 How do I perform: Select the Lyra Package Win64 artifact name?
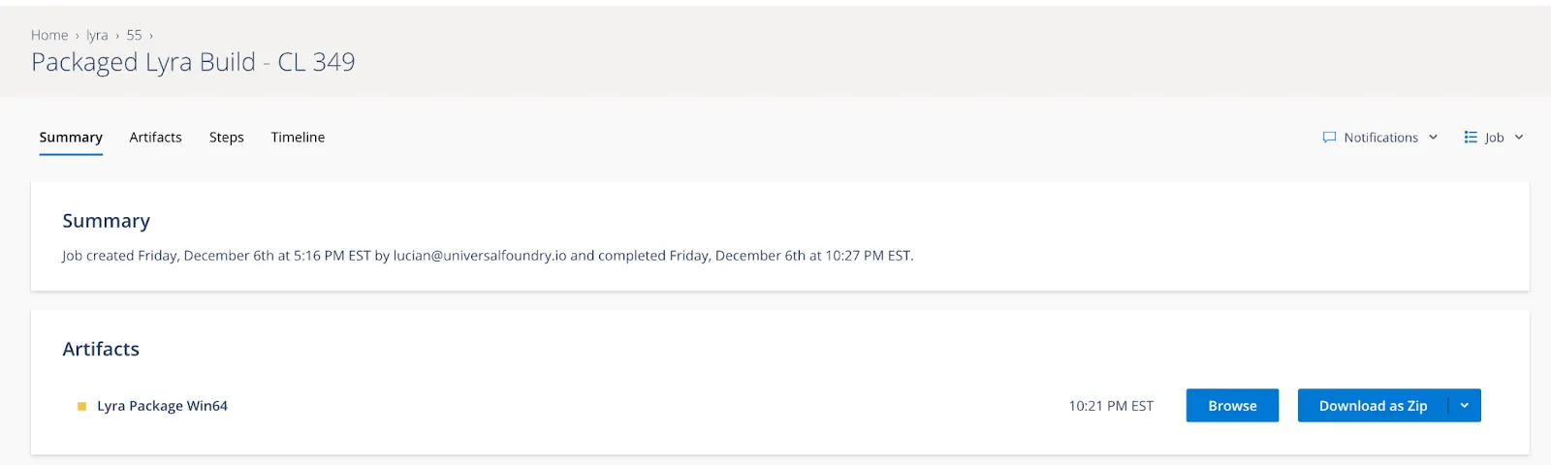tap(162, 406)
